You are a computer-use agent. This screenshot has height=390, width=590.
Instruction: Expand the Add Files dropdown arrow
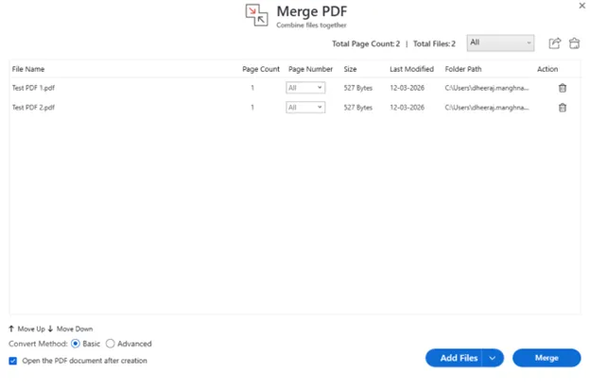click(x=493, y=358)
